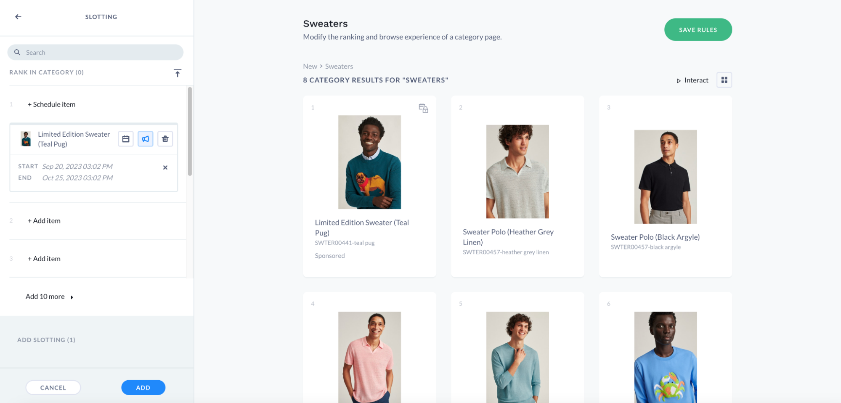Click inside the Search field
841x403 pixels.
coord(84,52)
